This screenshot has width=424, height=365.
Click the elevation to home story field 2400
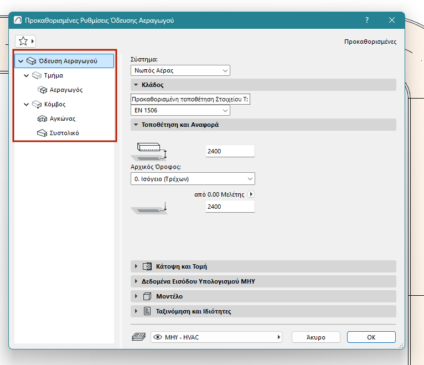230,151
